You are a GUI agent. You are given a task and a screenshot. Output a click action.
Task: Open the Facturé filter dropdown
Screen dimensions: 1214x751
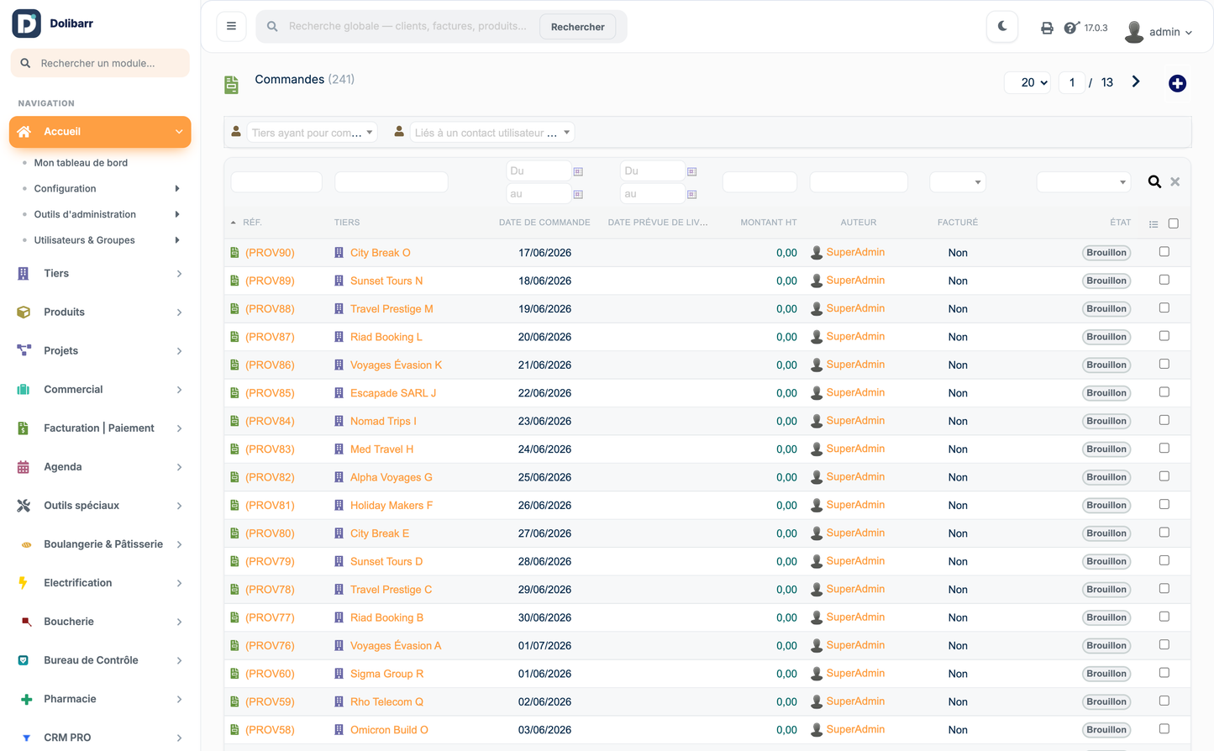pos(958,182)
